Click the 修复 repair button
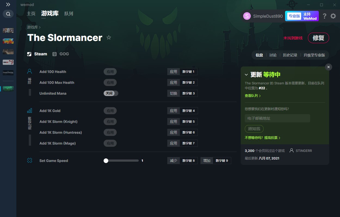340x217 pixels. click(x=318, y=38)
